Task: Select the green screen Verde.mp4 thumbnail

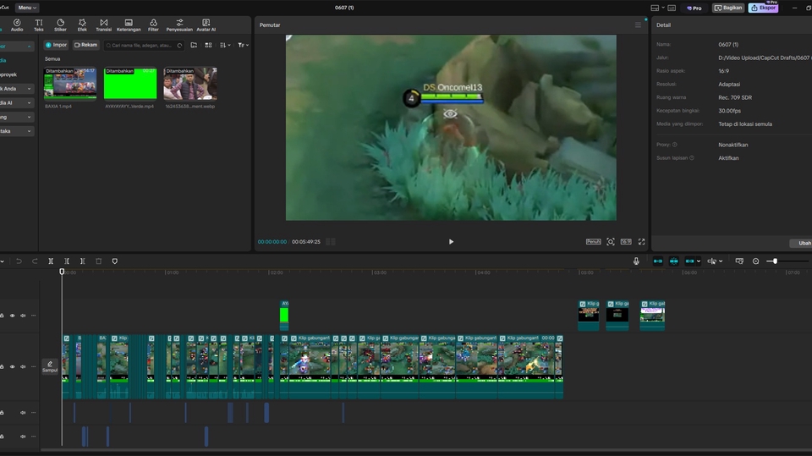Action: click(x=130, y=83)
